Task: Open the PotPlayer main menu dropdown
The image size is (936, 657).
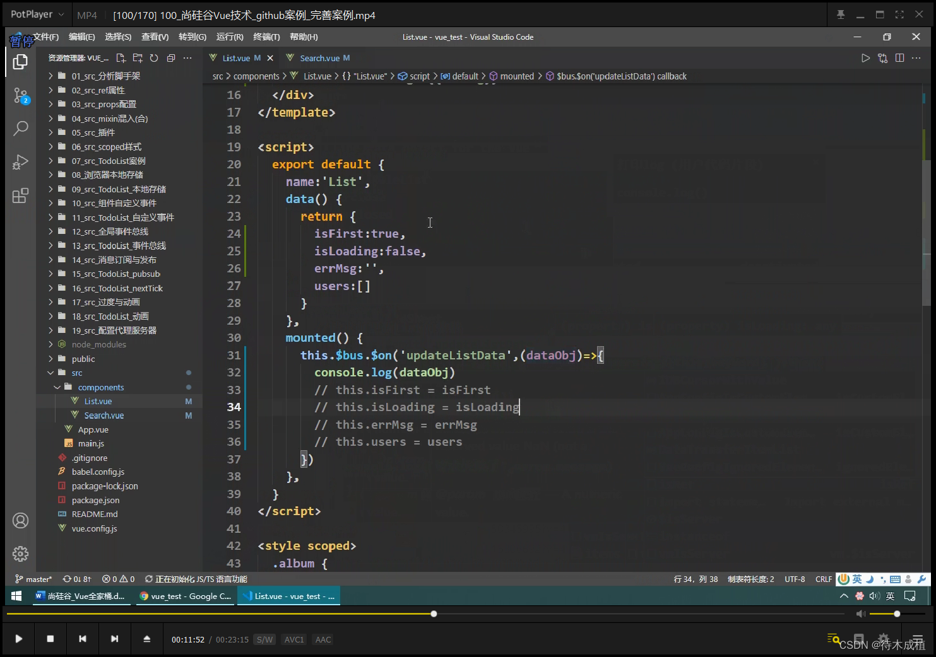Action: coord(37,14)
